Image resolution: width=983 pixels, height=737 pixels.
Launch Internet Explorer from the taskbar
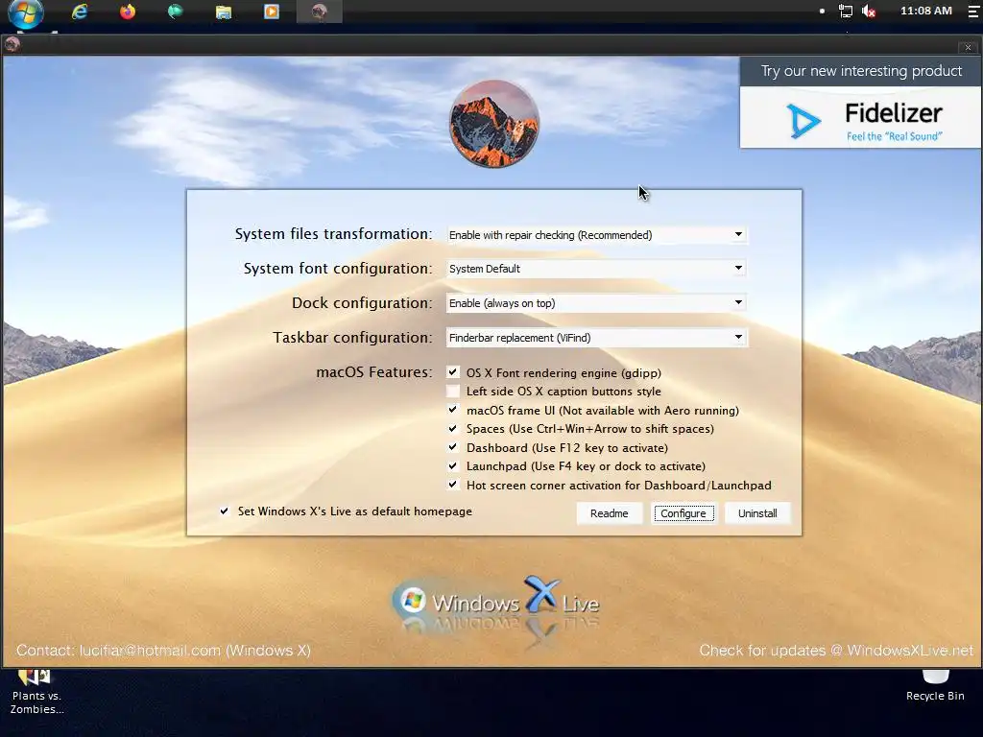pyautogui.click(x=80, y=12)
